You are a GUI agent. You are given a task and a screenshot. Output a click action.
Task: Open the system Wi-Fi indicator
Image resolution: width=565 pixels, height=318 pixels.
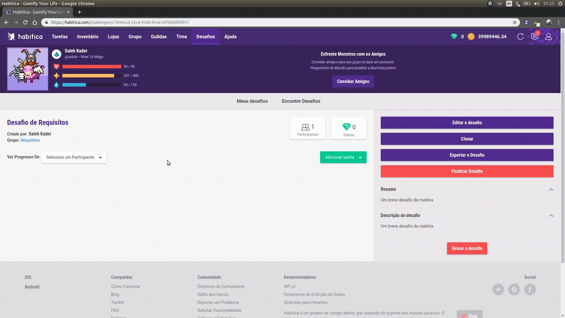coord(499,4)
